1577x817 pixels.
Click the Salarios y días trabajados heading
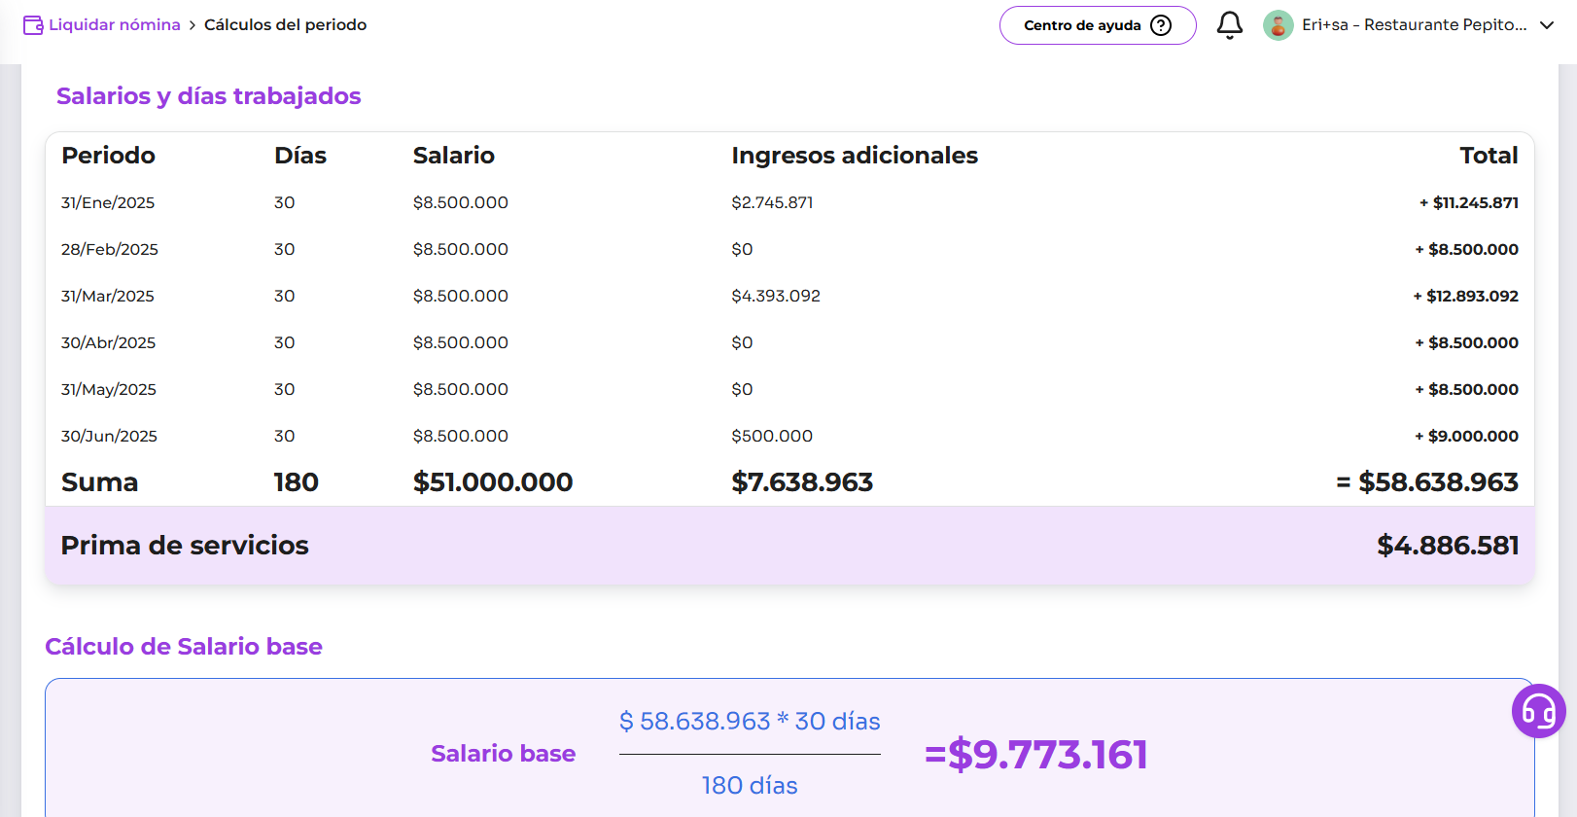[x=208, y=96]
